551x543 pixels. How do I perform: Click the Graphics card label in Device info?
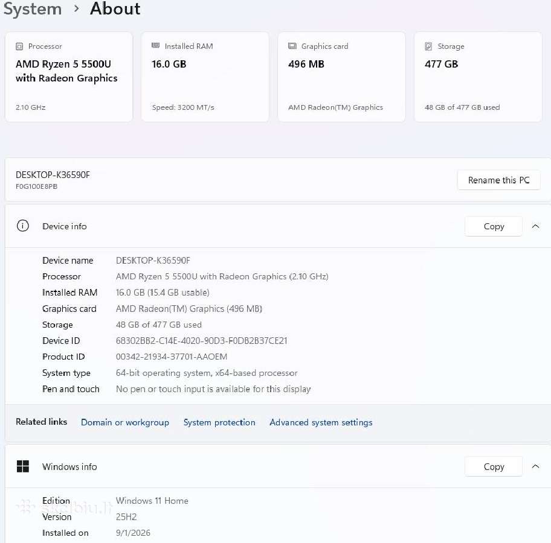(x=69, y=309)
